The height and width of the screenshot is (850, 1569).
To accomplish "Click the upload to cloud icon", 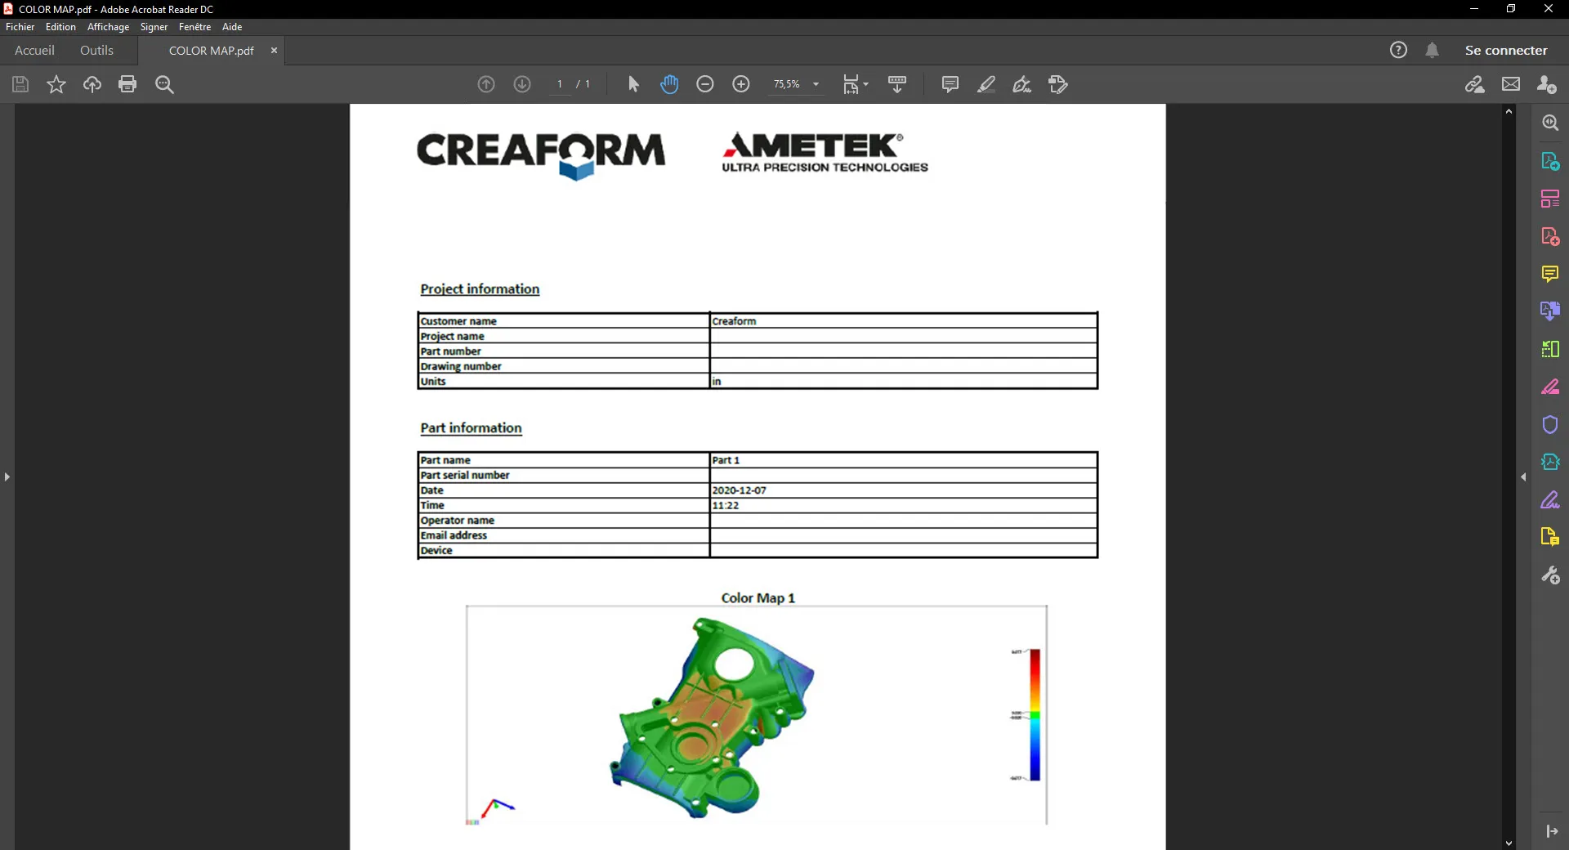I will click(x=92, y=84).
